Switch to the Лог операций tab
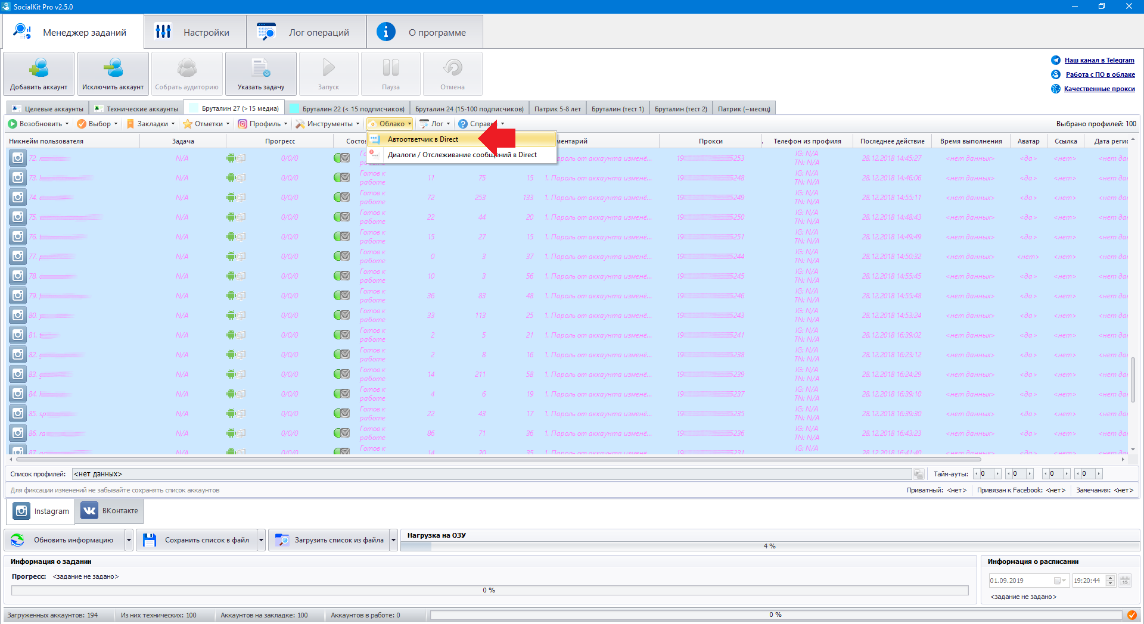1144x624 pixels. [307, 32]
